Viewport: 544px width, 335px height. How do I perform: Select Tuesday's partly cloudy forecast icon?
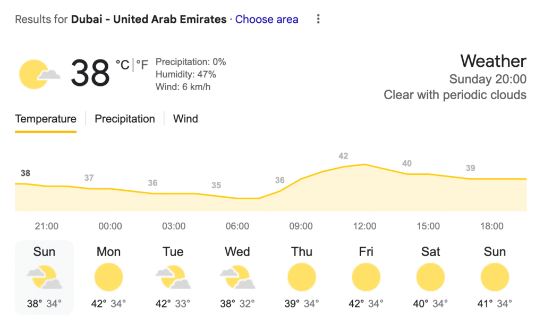click(x=173, y=278)
